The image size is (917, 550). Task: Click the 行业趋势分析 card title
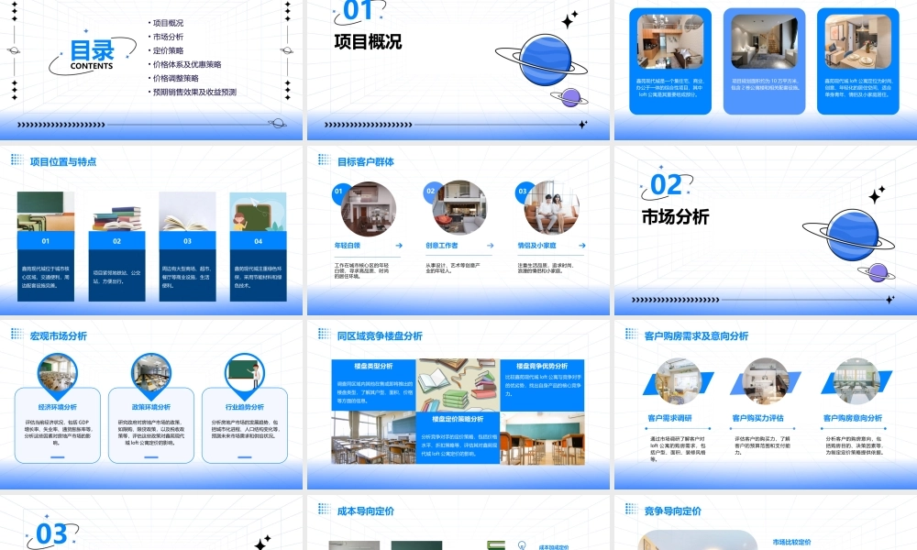point(245,407)
